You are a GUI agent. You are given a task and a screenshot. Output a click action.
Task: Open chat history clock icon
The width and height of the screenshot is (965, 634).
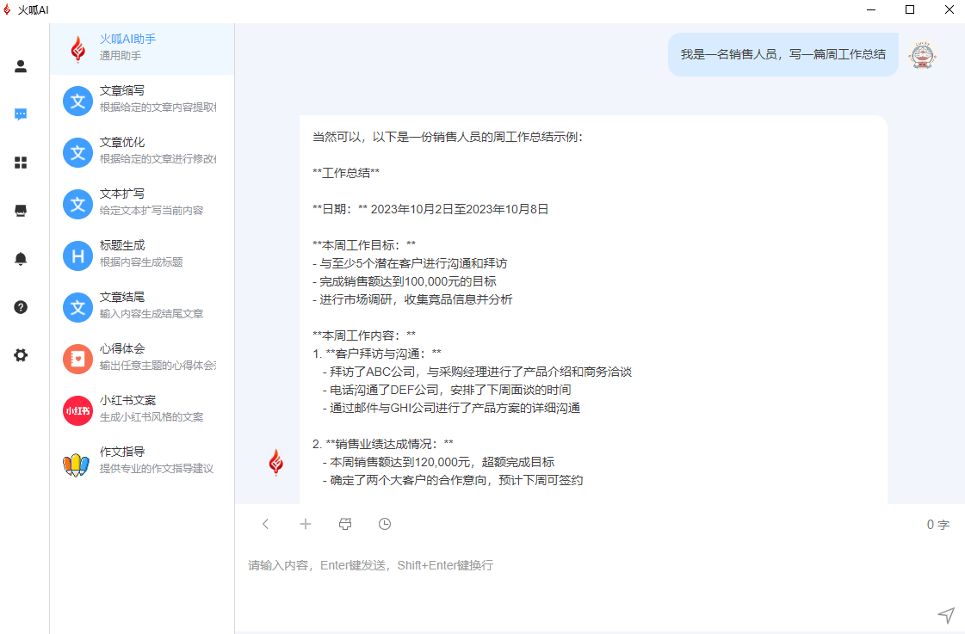pos(385,524)
